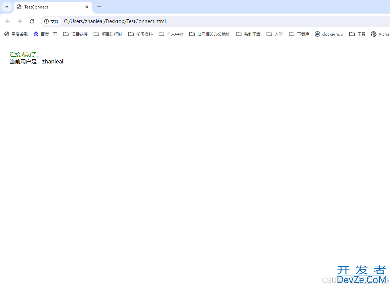
Task: Open the tab search dropdown chevron
Action: (7, 7)
